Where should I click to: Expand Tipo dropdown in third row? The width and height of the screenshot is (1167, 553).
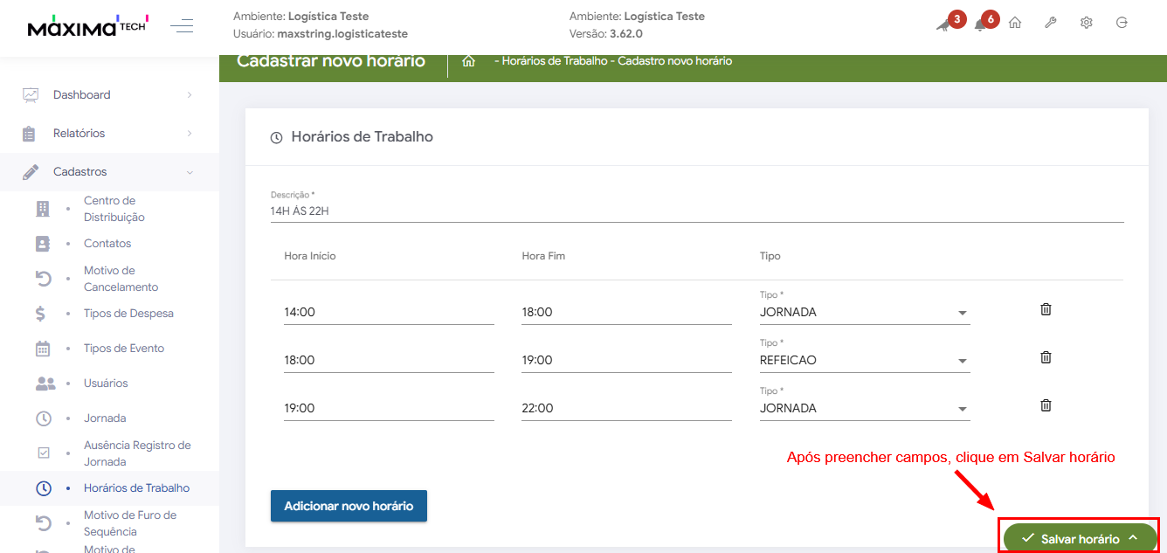tap(865, 409)
